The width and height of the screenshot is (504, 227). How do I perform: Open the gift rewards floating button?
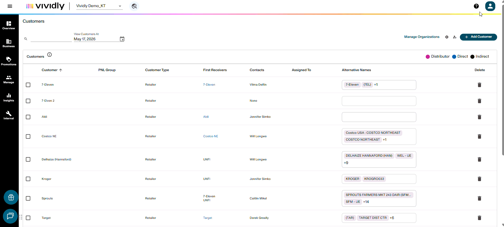[x=11, y=197]
